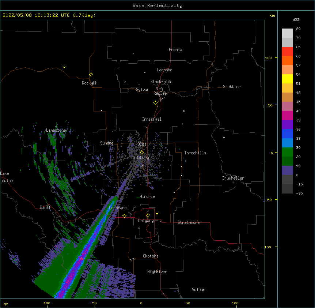Click the -50 tick on the right axis

coord(268,200)
